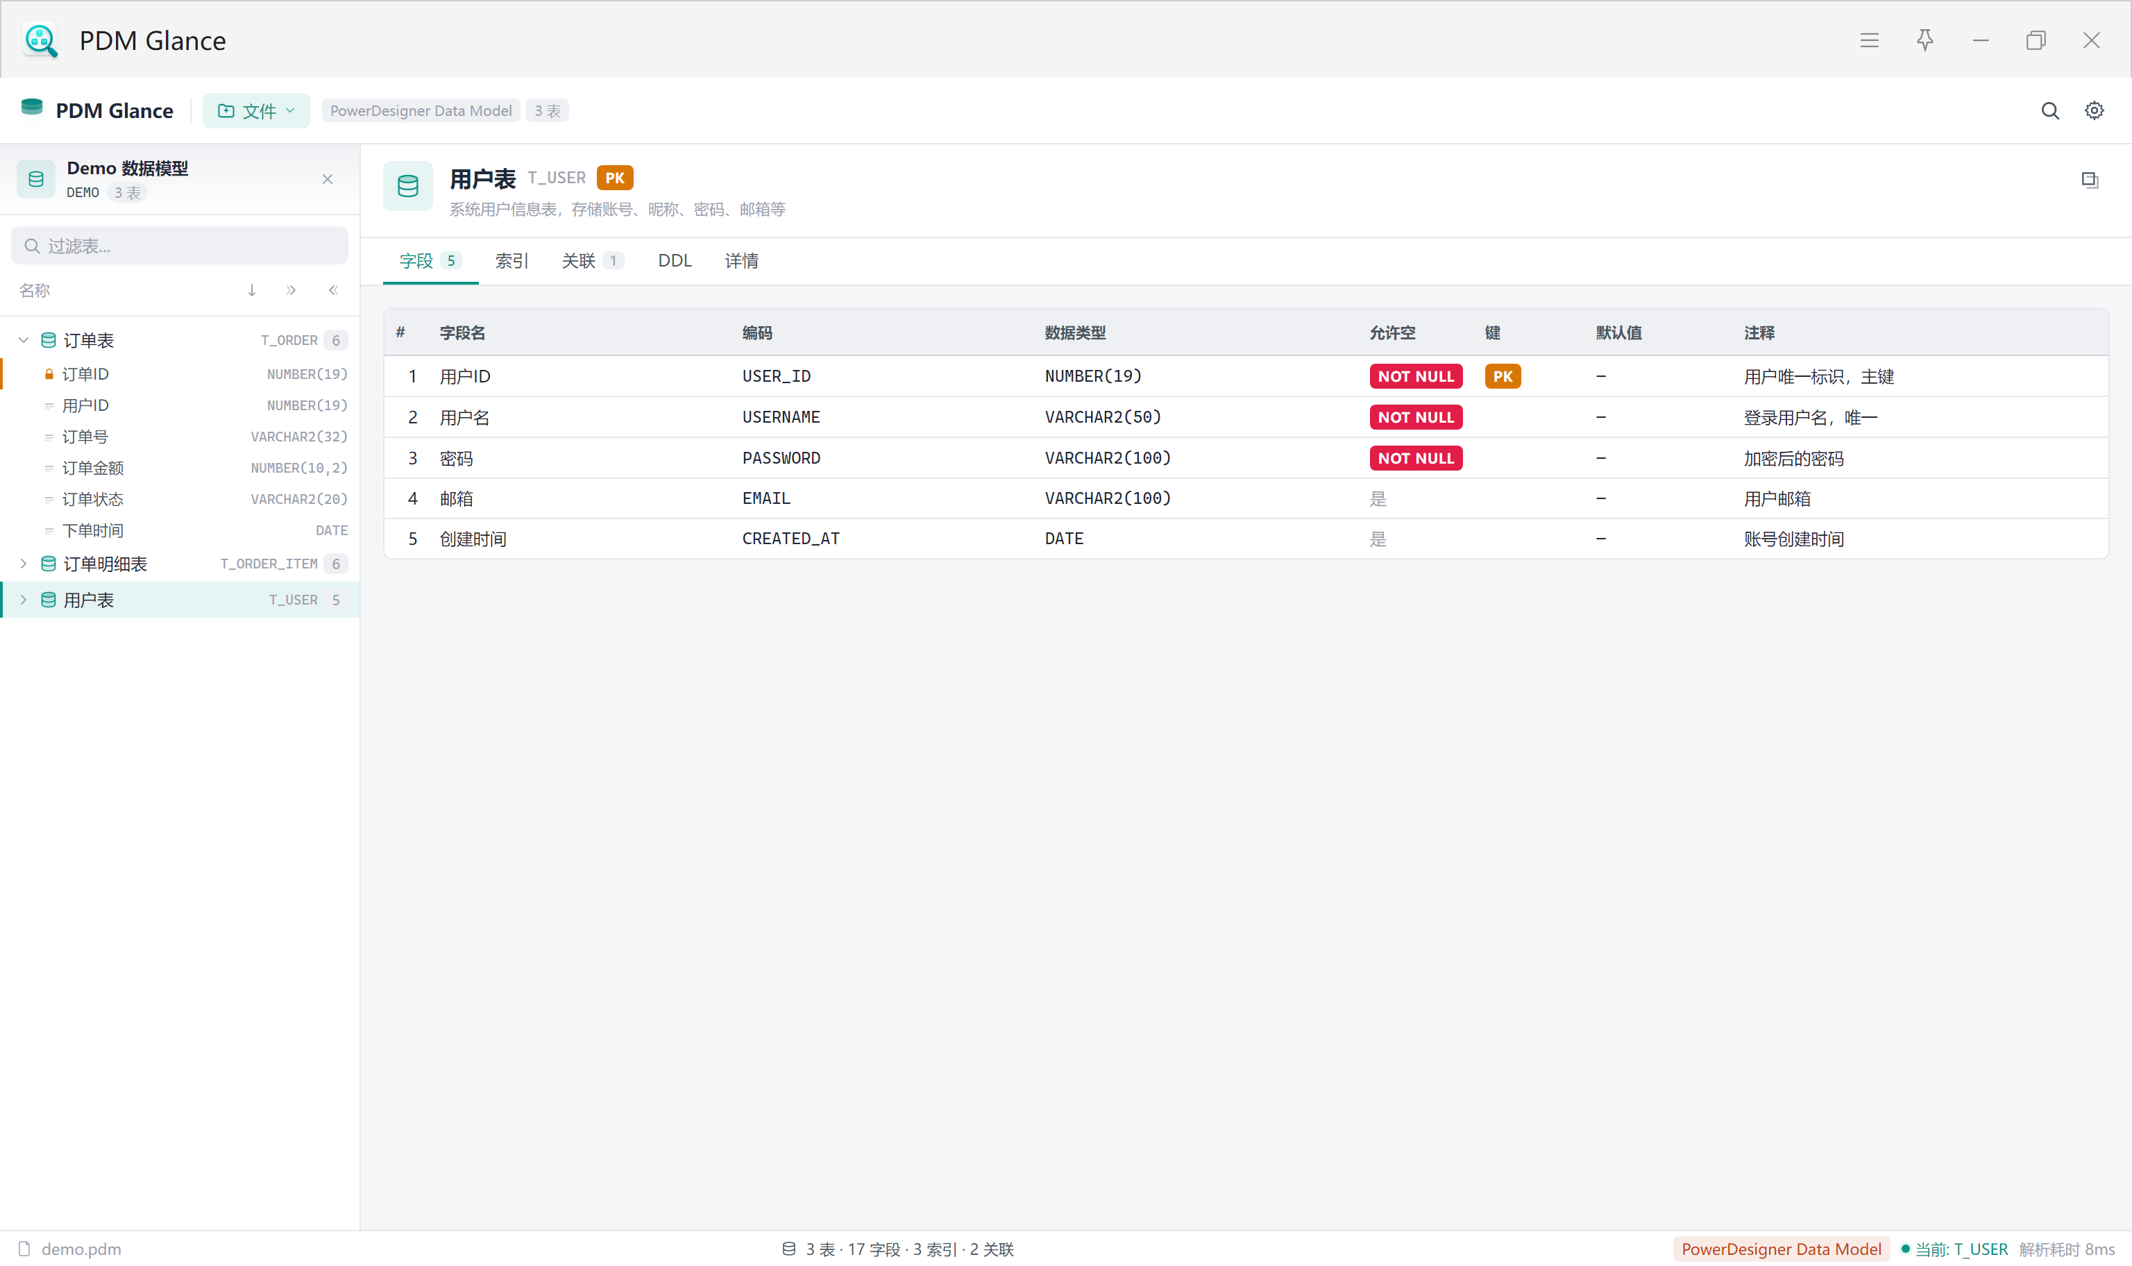Pin the window with pushpin icon
Screen dimensions: 2132x1266
(1924, 40)
